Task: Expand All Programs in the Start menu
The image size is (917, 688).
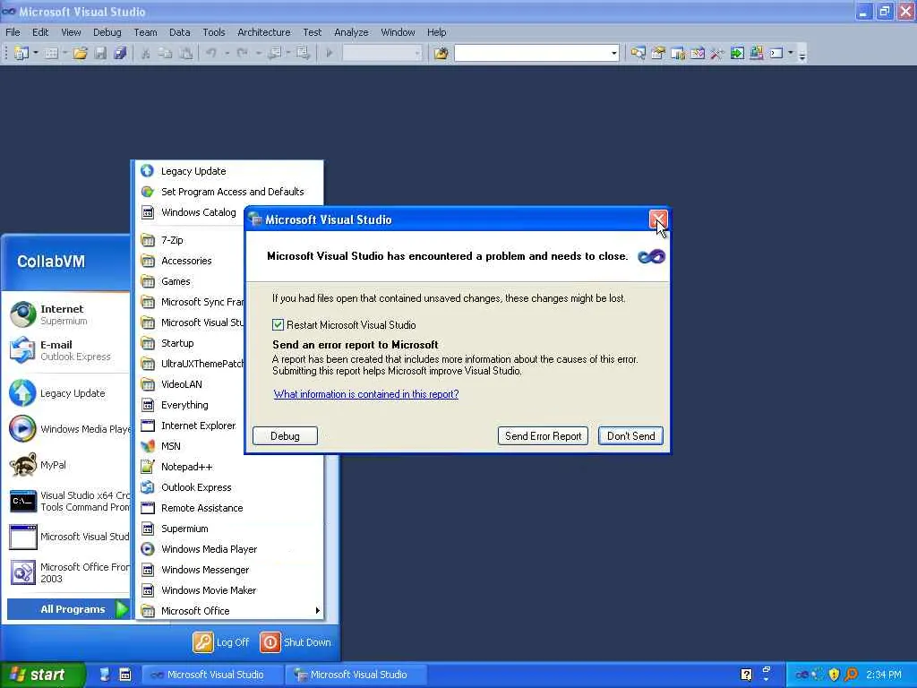Action: (68, 609)
